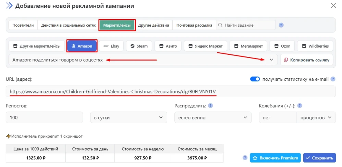Click the Найти задание search field
The width and height of the screenshot is (342, 167).
coord(246,25)
